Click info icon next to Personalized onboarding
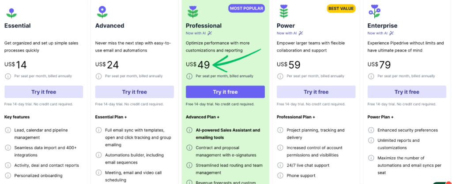Viewport: 452px width, 184px height. tap(8, 176)
